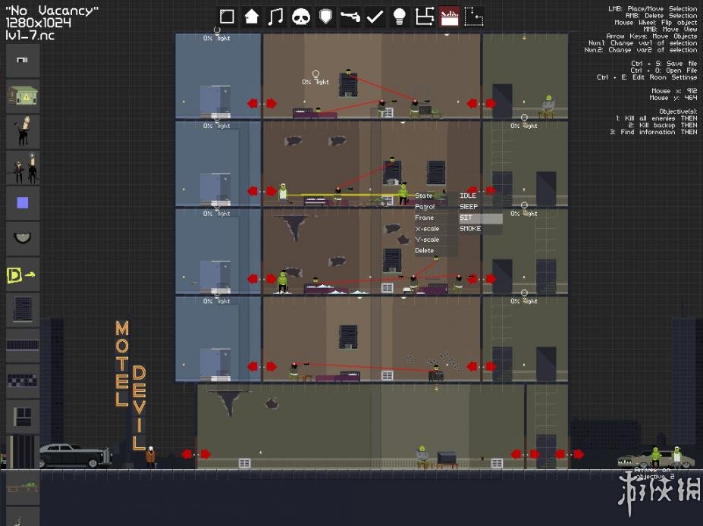The image size is (703, 526).
Task: Select the skull enemies tool
Action: (x=301, y=17)
